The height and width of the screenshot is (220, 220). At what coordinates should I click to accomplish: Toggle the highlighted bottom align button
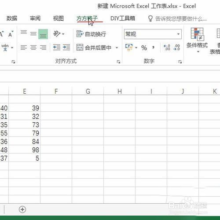coord(43,34)
